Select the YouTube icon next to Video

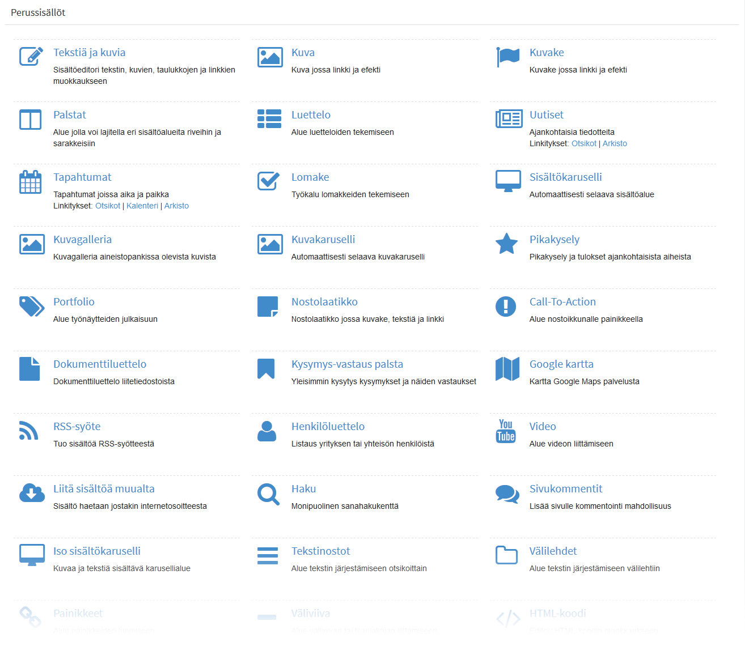tap(506, 431)
